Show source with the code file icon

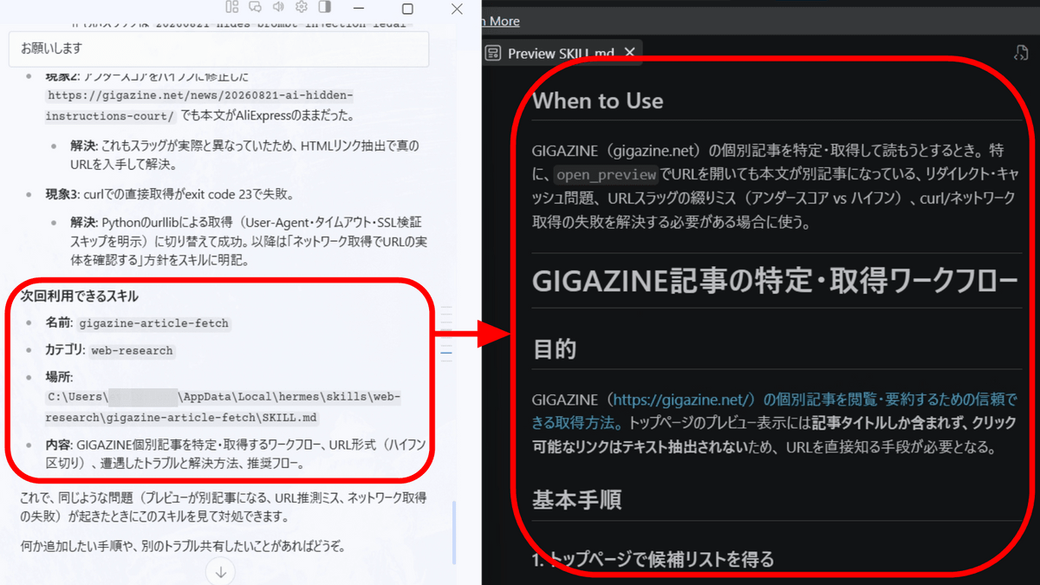[1021, 53]
